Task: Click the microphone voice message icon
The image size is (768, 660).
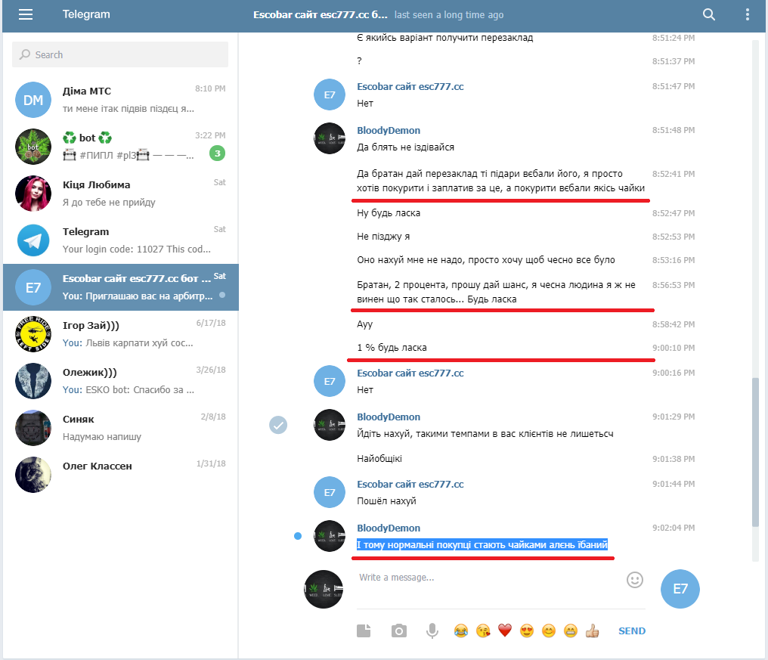Action: (x=432, y=631)
